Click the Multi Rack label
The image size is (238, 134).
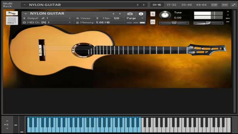click(7, 5)
